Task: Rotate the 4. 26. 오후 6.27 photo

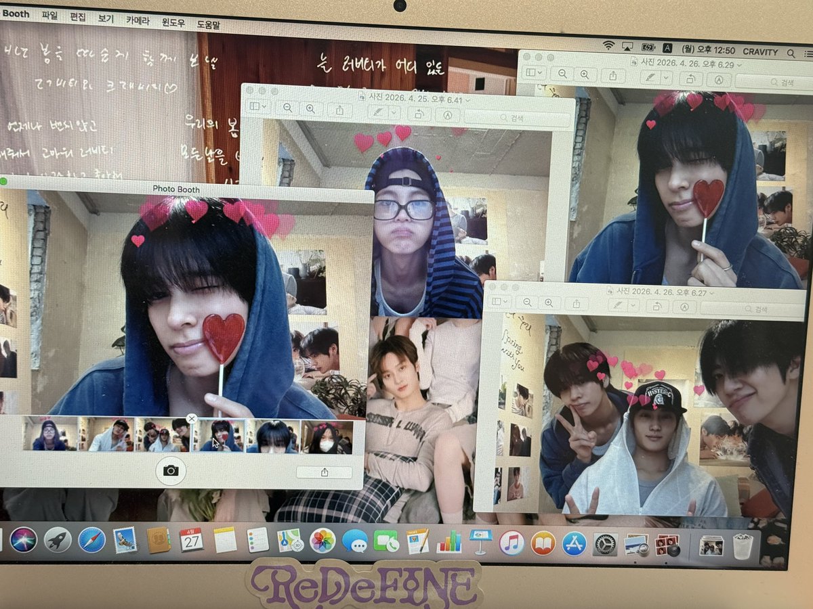Action: point(656,307)
